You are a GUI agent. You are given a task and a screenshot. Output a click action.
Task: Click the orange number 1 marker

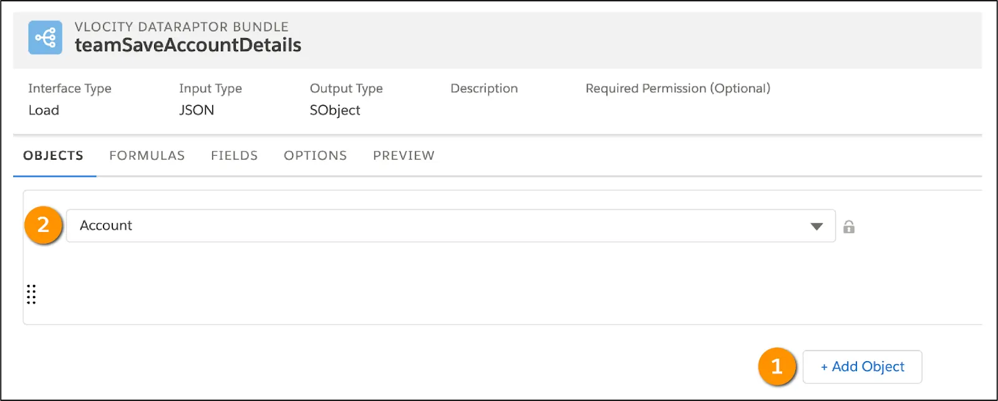point(777,366)
